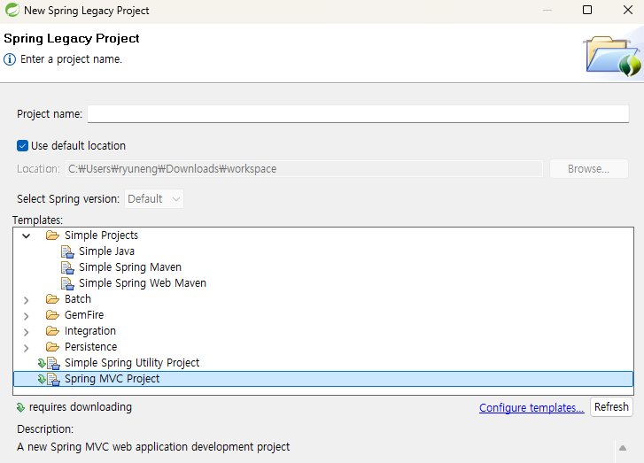Click the info icon beside Enter a project name
Screen dimensions: 644x463
(10, 59)
